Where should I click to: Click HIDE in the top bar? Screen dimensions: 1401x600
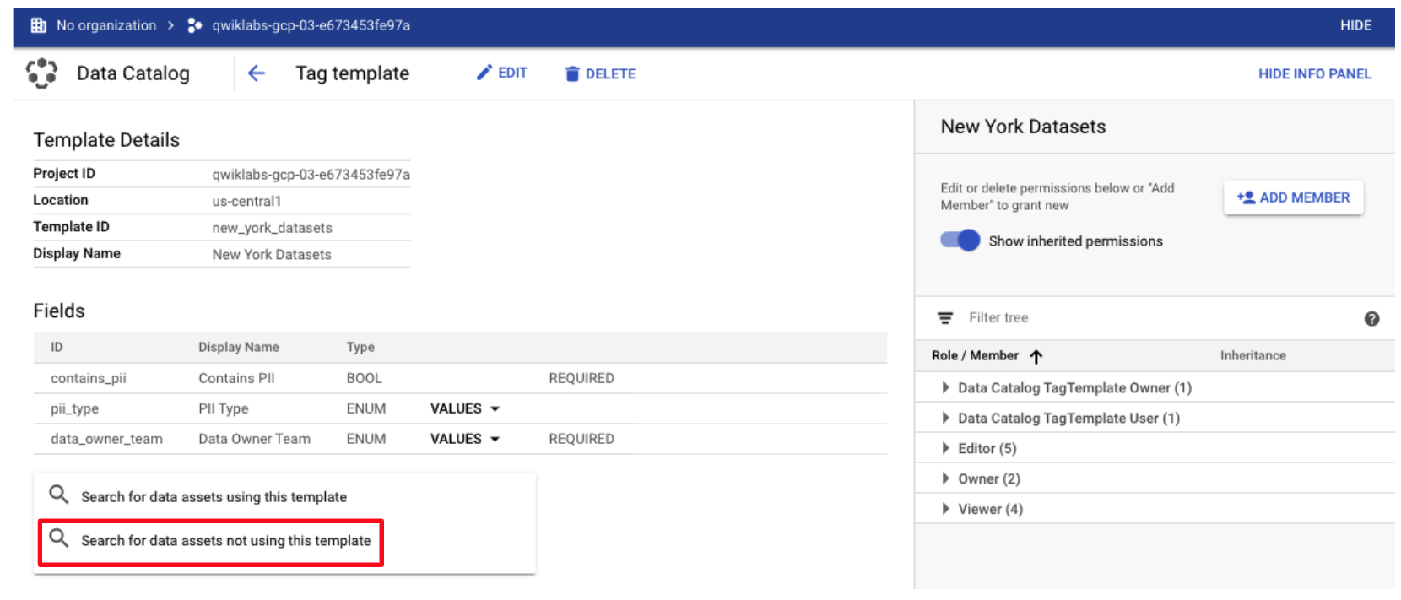coord(1355,25)
